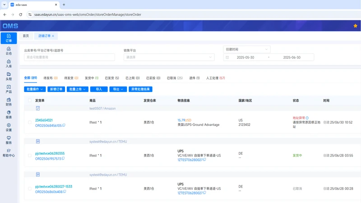Image resolution: width=361 pixels, height=203 pixels.
Task: Switch to the 首页 tab
Action: pos(26,36)
